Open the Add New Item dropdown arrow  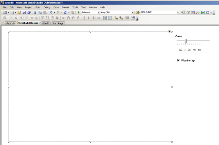click(x=16, y=12)
